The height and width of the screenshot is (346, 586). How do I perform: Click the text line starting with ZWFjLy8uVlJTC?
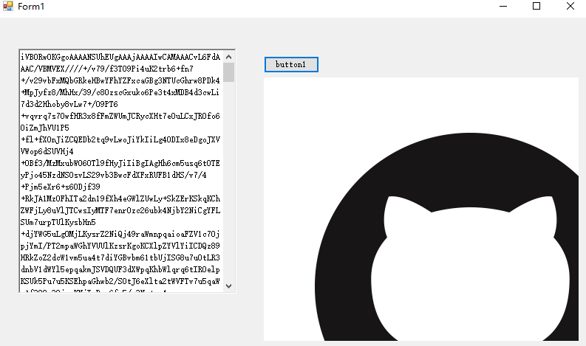(x=120, y=210)
